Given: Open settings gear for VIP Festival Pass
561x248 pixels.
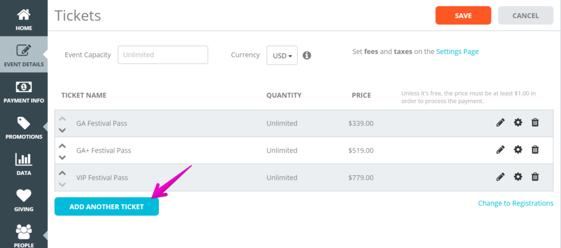Looking at the screenshot, I should pyautogui.click(x=518, y=177).
